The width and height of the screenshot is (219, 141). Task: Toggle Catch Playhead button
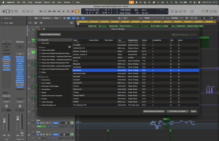point(83,18)
